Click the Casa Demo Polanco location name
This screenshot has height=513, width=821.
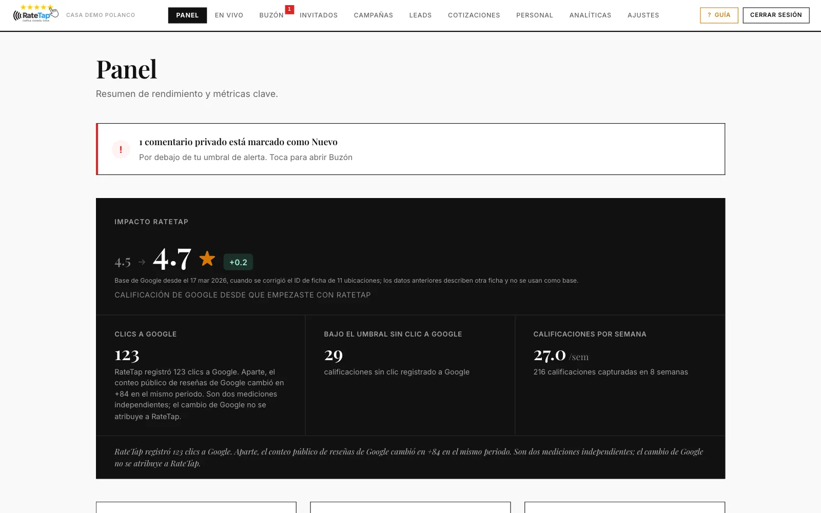pos(101,15)
